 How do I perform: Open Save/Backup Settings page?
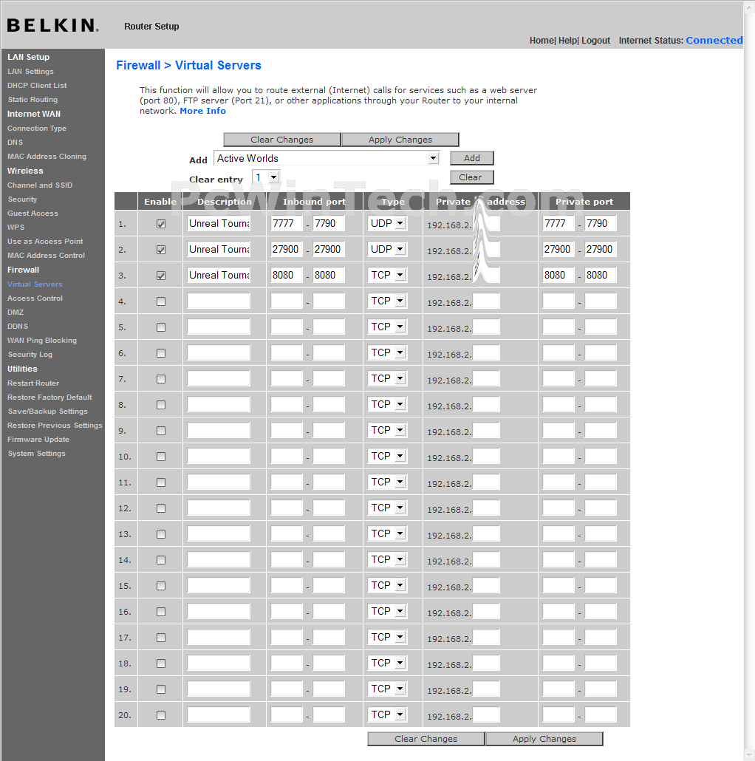tap(47, 411)
